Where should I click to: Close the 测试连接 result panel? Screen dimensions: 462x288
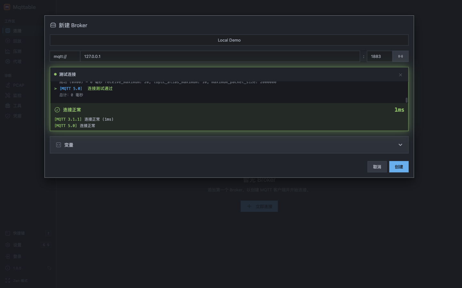pyautogui.click(x=400, y=75)
